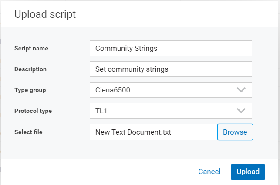Click the Browse button
Viewport: 280px width, 185px height.
point(235,132)
